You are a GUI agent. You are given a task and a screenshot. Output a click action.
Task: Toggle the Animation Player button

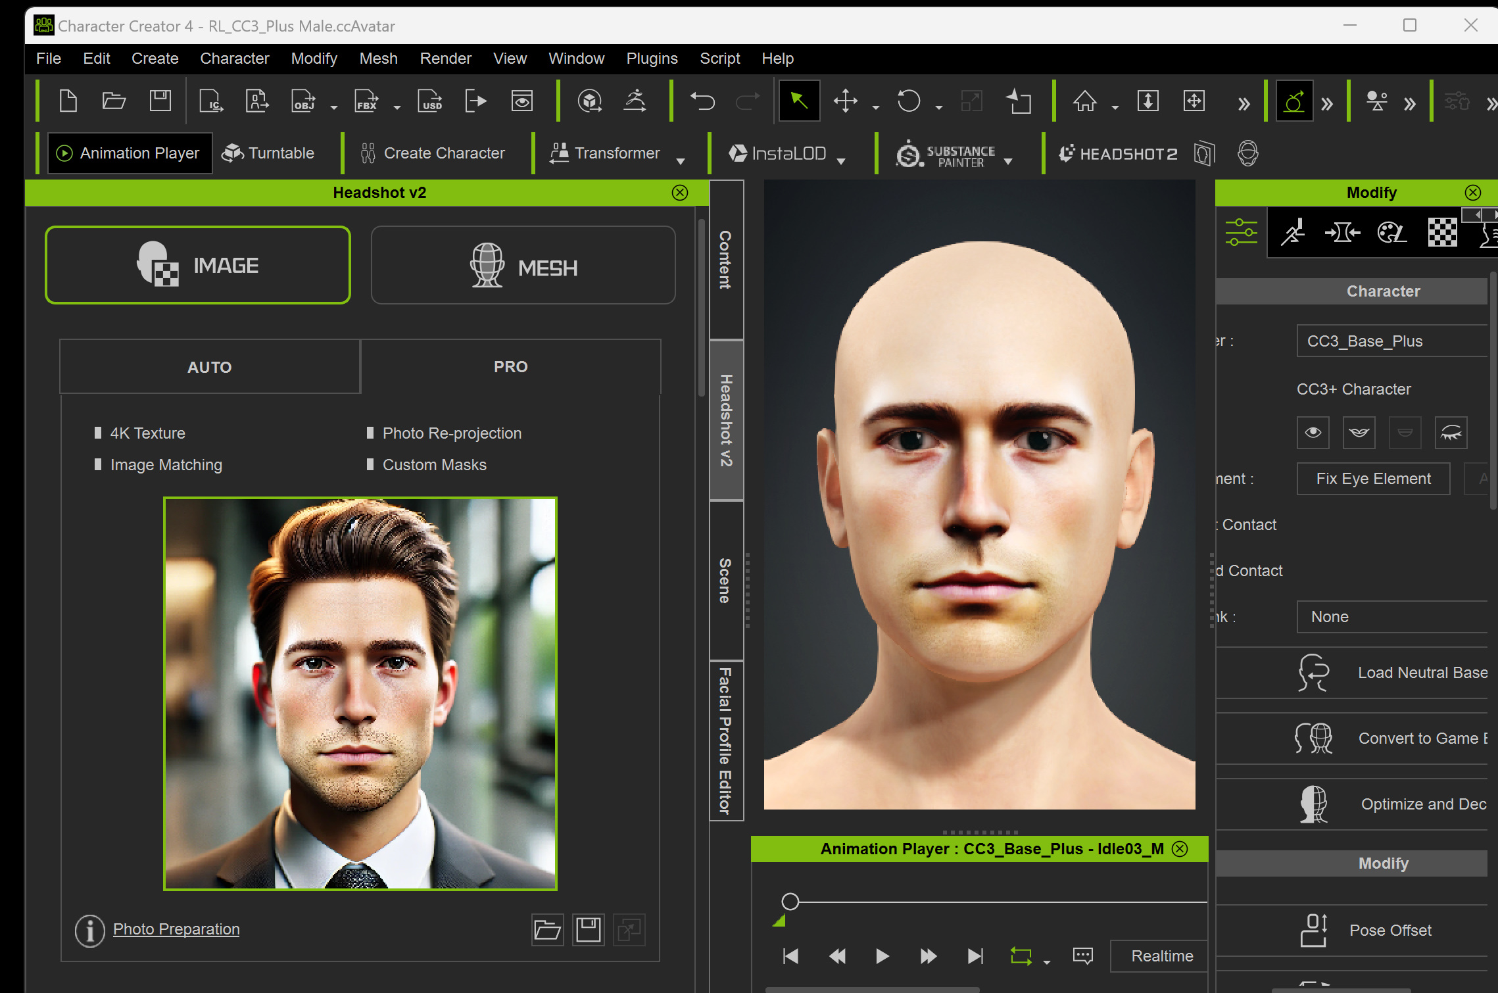tap(130, 153)
